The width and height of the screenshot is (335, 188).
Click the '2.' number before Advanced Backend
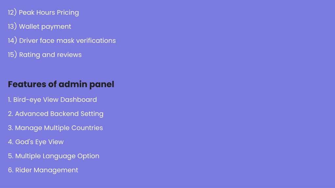coord(11,114)
